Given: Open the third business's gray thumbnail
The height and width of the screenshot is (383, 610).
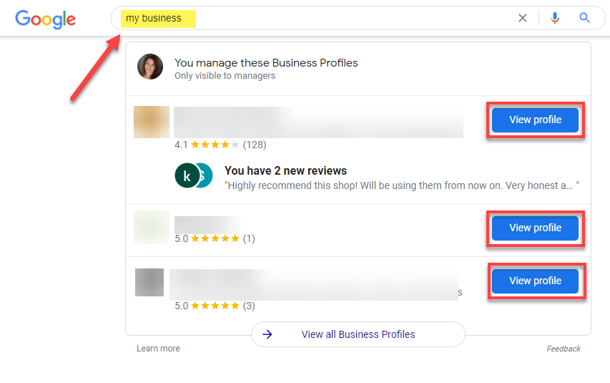Looking at the screenshot, I should (149, 282).
